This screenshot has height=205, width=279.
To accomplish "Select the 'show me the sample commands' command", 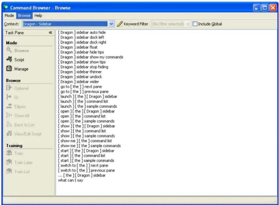I will click(90, 146).
